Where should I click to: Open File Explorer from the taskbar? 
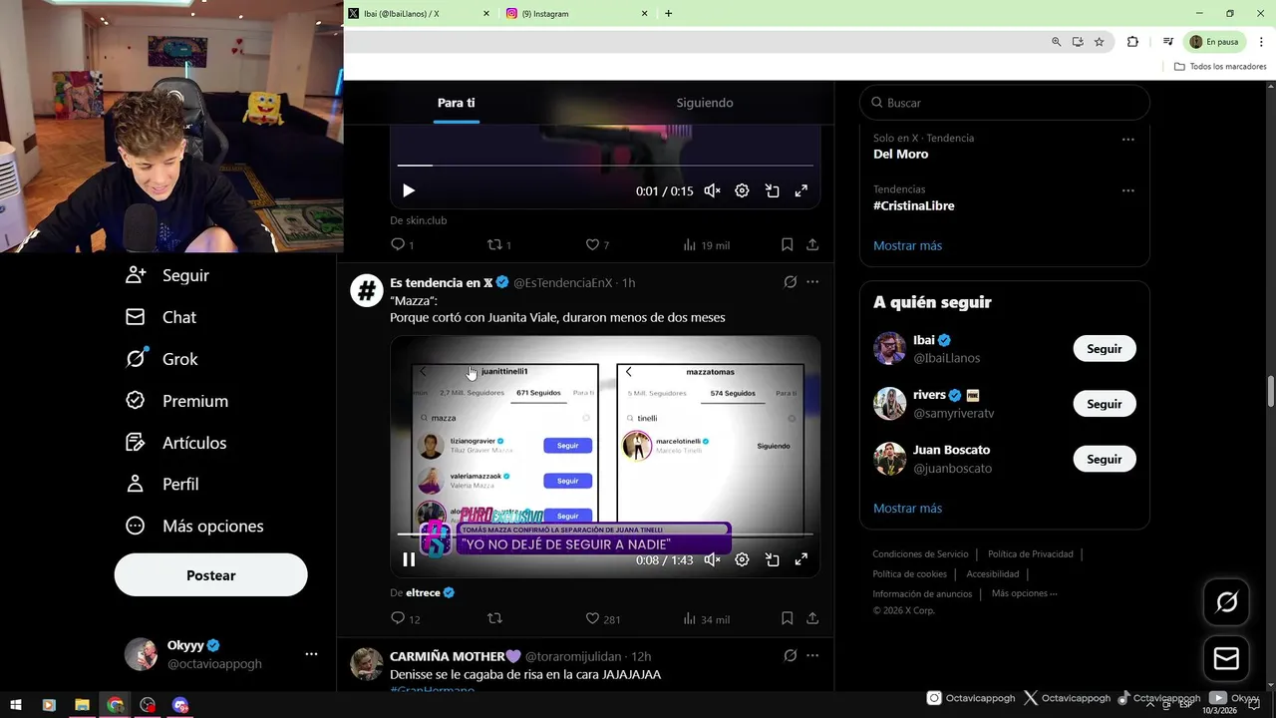coord(82,705)
